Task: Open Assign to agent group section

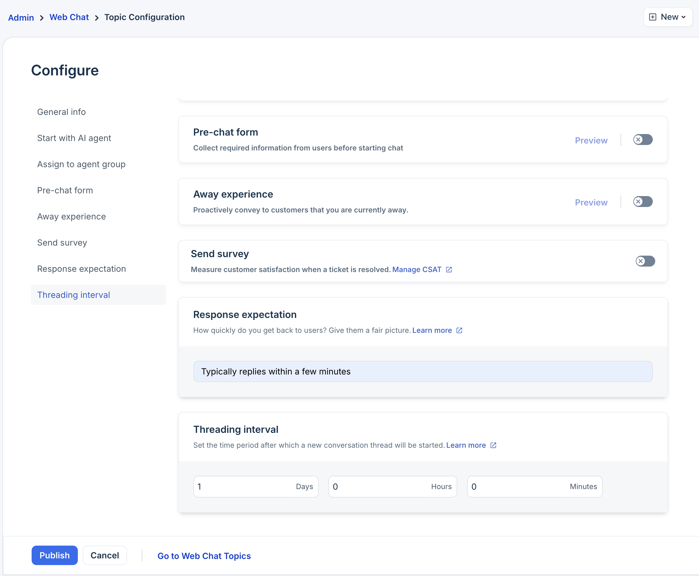Action: tap(81, 164)
